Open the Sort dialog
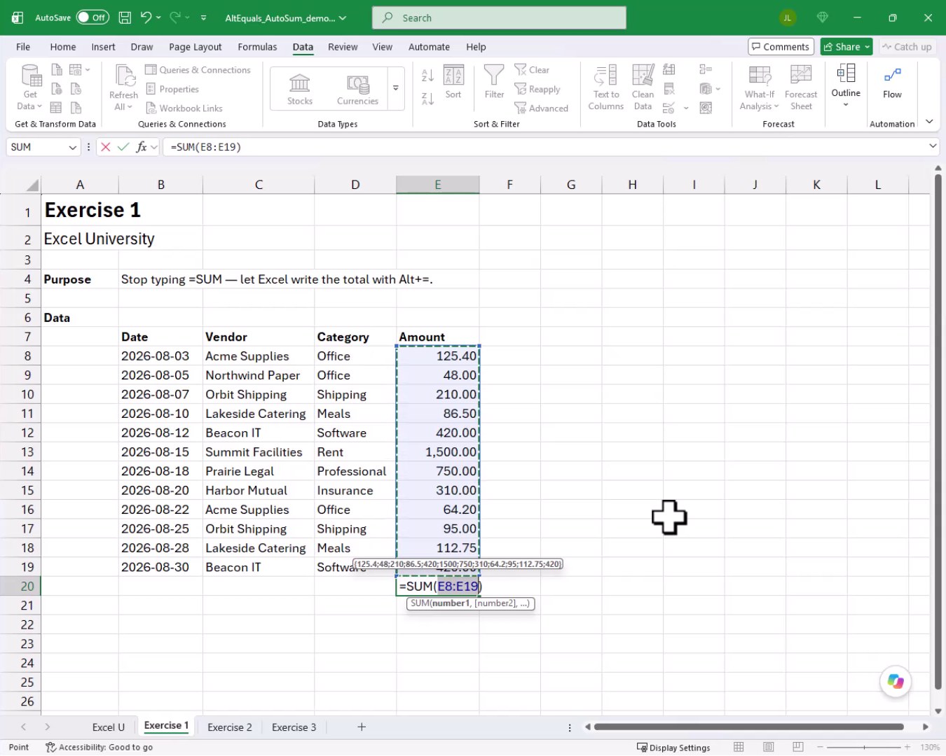This screenshot has width=946, height=756. point(453,82)
